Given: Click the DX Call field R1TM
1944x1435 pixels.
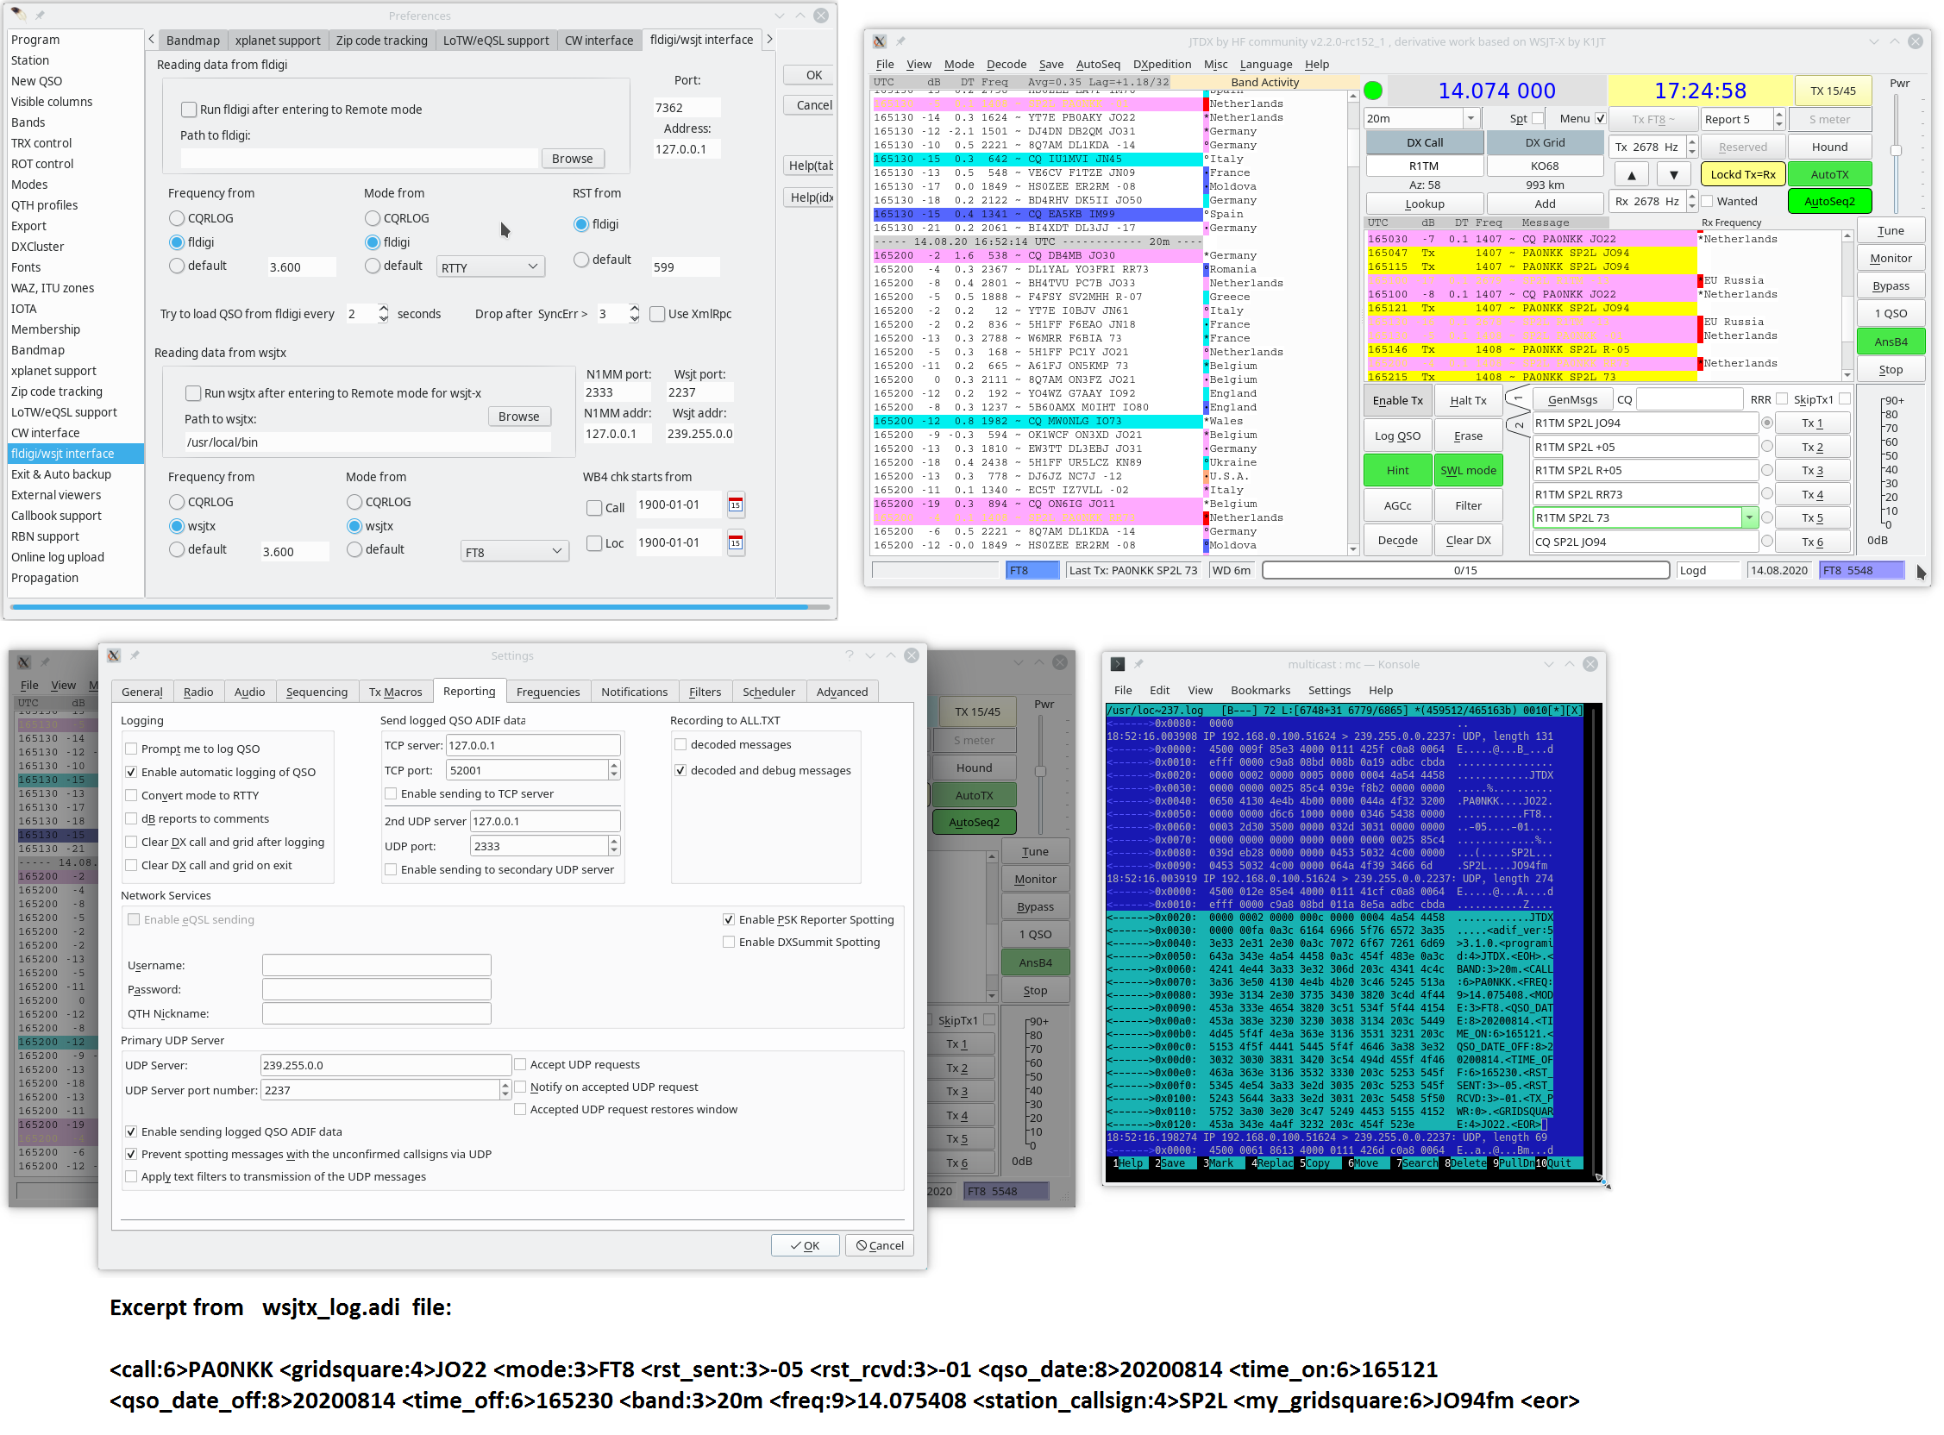Looking at the screenshot, I should [1424, 166].
